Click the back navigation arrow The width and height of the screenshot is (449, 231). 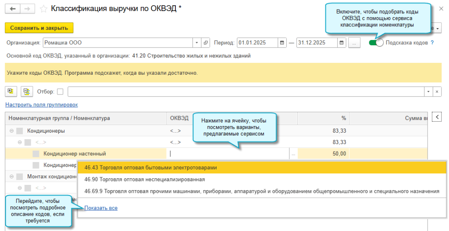pyautogui.click(x=12, y=9)
